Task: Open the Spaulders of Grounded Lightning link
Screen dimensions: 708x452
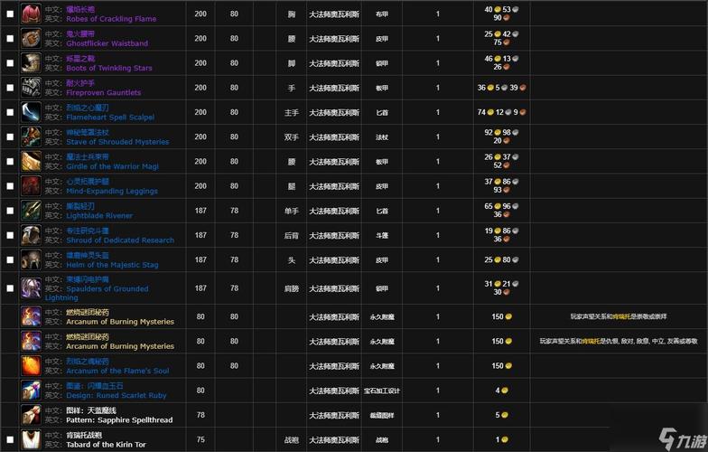Action: click(x=97, y=293)
